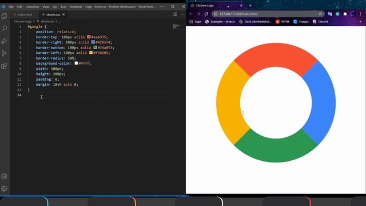
Task: Open the Go menu
Action: click(55, 7)
